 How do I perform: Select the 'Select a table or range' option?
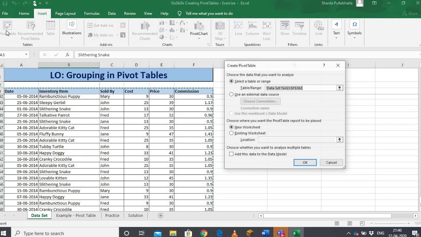point(231,81)
